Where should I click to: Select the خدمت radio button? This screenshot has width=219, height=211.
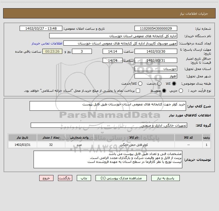point(159,84)
